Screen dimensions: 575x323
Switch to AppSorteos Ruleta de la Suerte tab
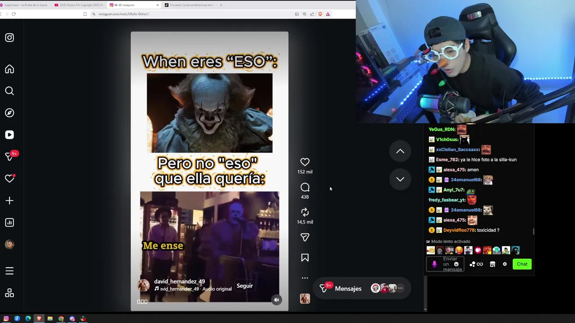point(25,5)
